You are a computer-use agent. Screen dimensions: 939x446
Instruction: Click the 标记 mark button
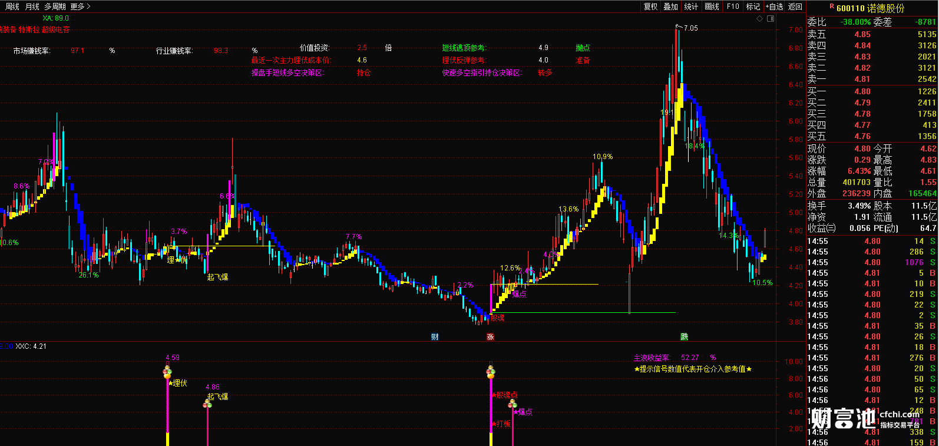click(753, 6)
